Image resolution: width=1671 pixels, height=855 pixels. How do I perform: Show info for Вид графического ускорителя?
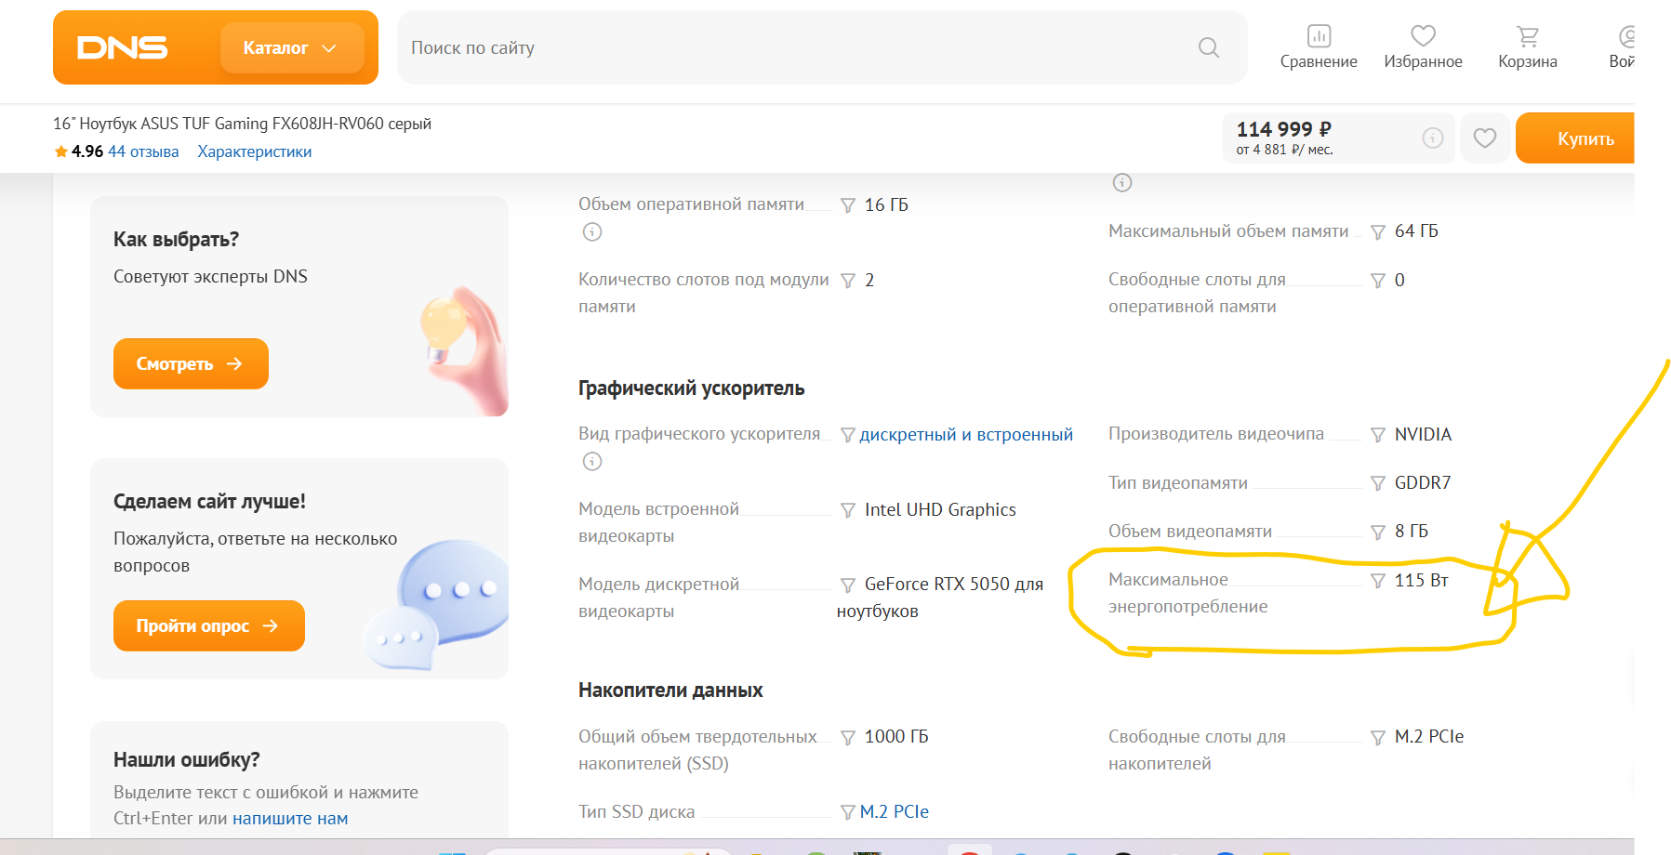(592, 462)
